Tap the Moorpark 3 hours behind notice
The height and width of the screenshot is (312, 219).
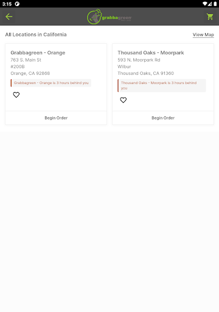162,85
